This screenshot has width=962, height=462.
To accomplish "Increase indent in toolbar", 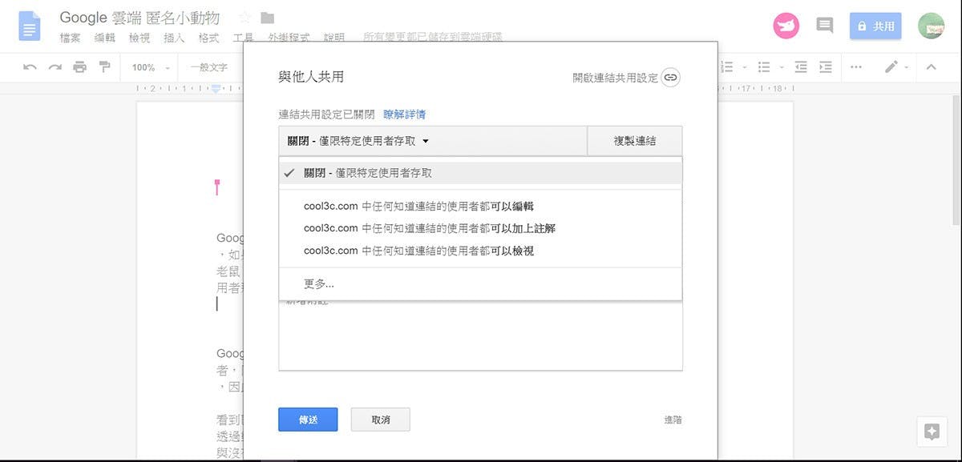I will coord(825,67).
